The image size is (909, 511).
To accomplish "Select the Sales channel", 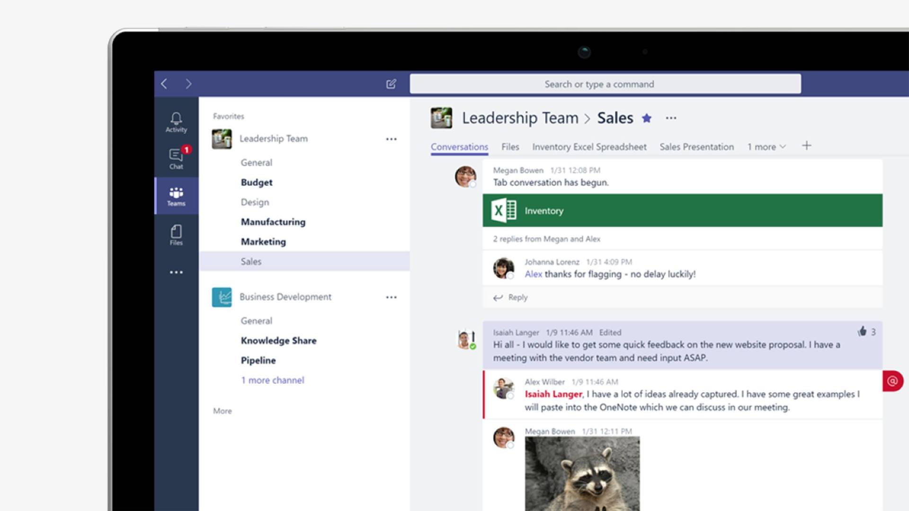I will 304,261.
